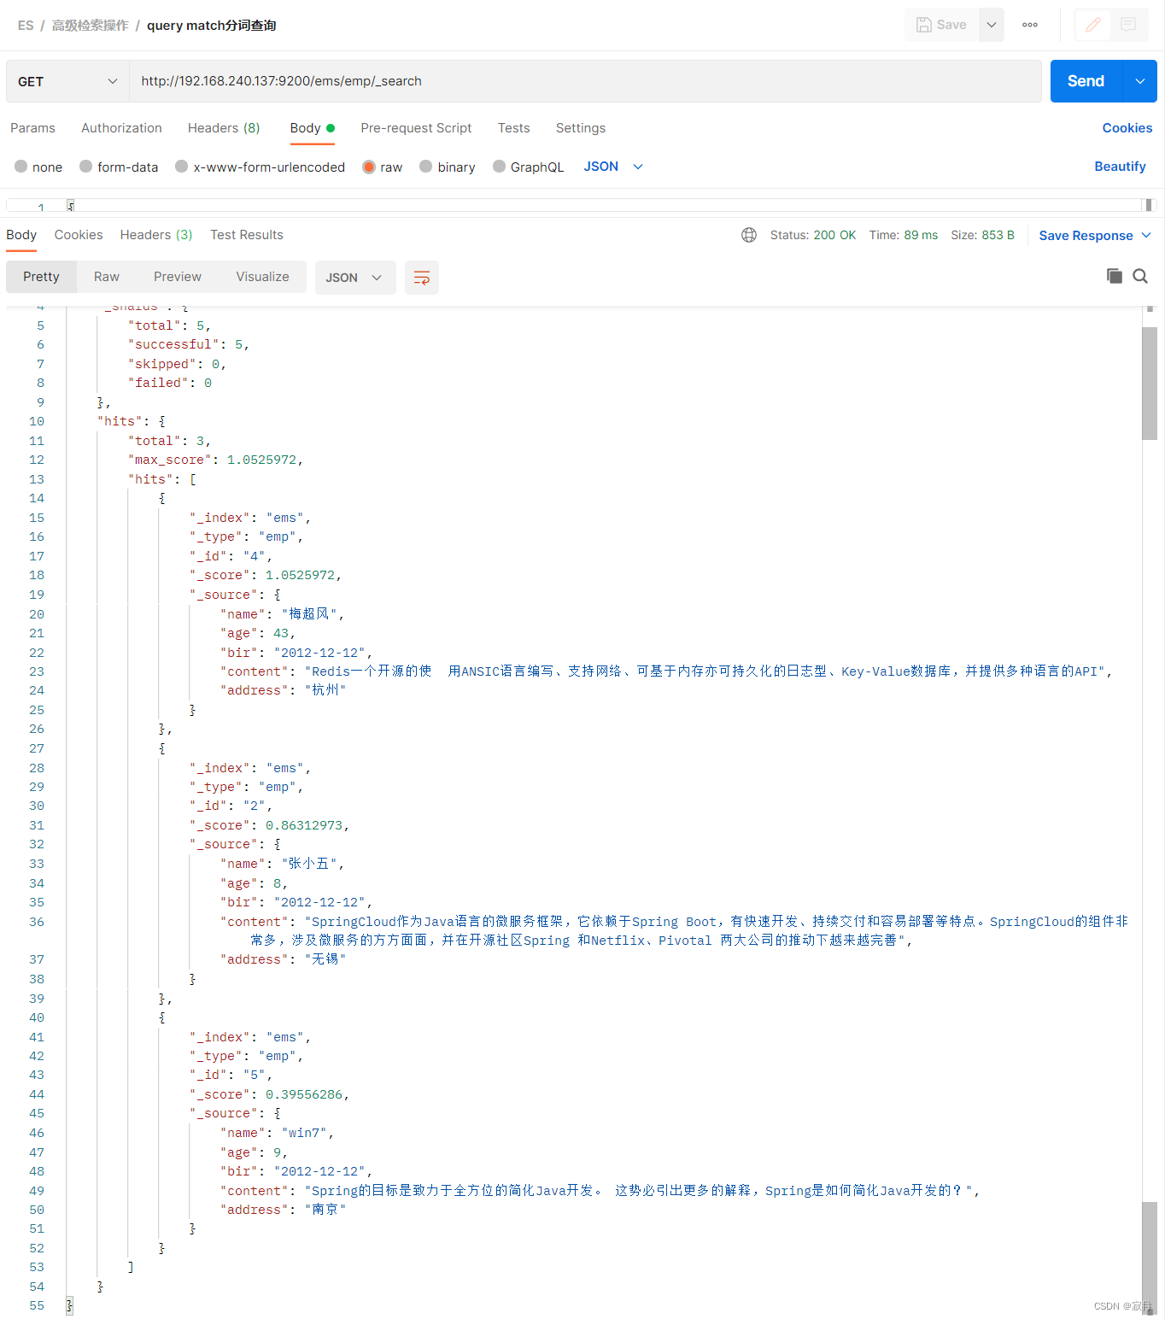The height and width of the screenshot is (1319, 1165).
Task: Select the raw body type
Action: coord(382,167)
